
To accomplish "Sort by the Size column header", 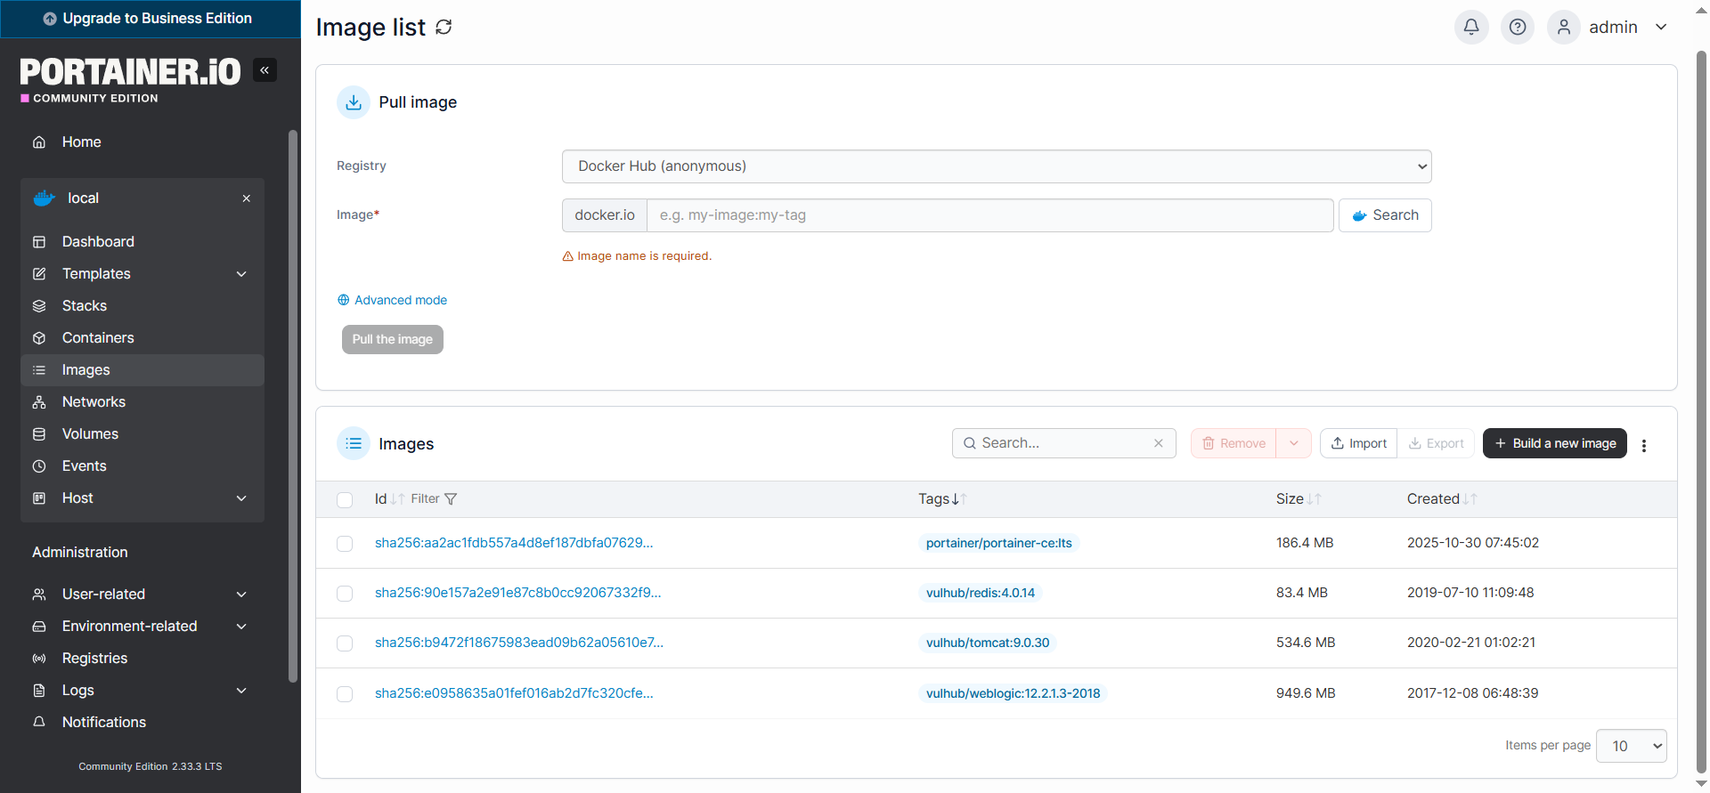I will click(x=1299, y=499).
